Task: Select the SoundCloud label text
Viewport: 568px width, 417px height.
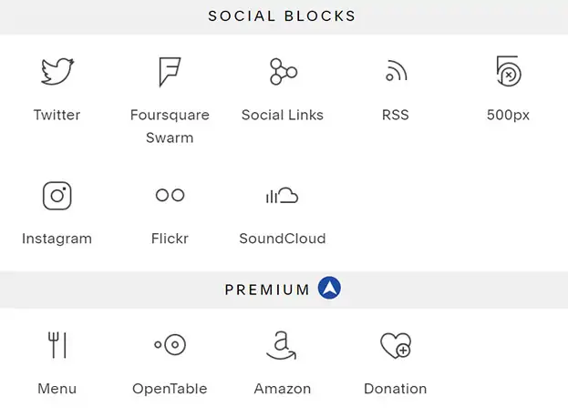Action: (283, 239)
